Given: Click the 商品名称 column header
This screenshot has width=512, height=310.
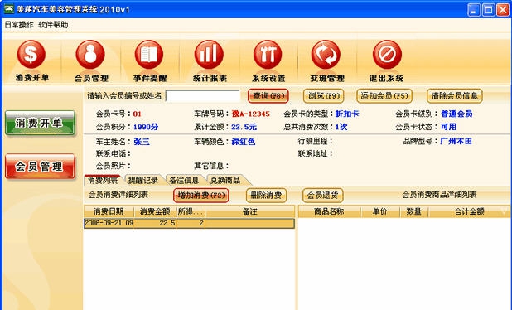Looking at the screenshot, I should [329, 211].
